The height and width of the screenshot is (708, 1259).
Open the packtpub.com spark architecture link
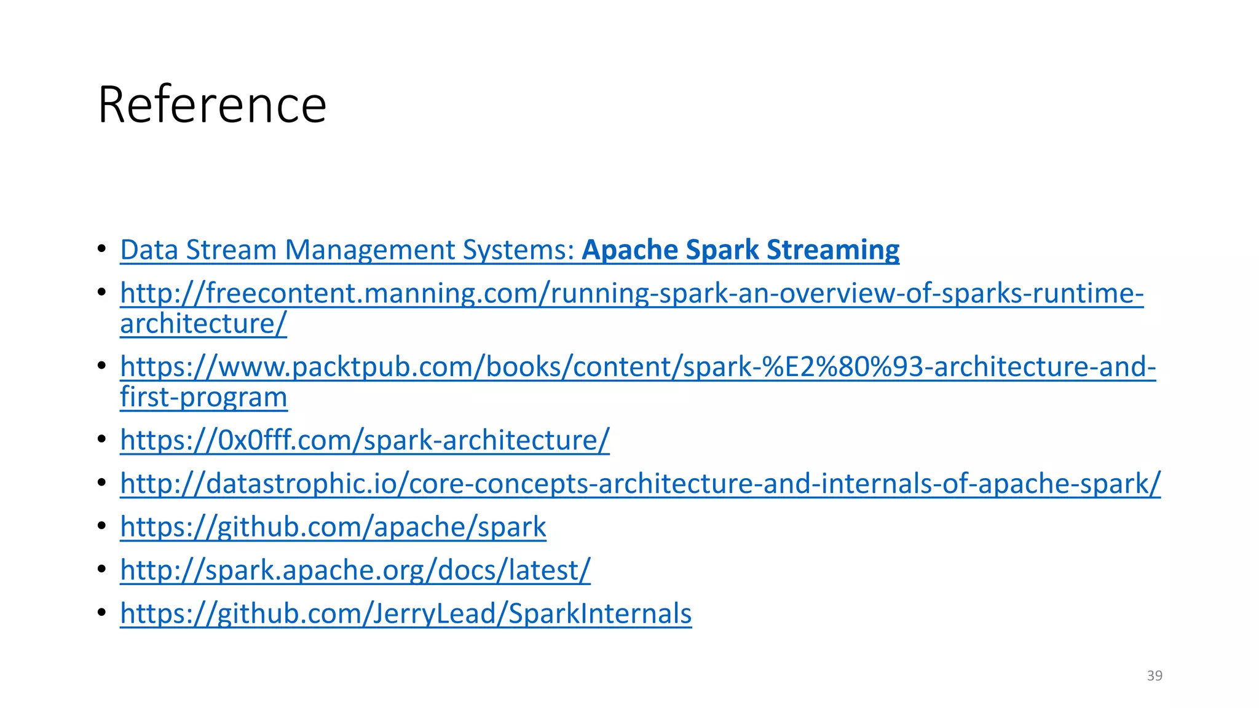click(x=638, y=382)
